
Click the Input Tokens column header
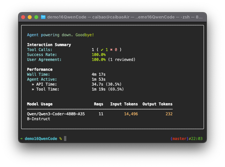point(124,104)
